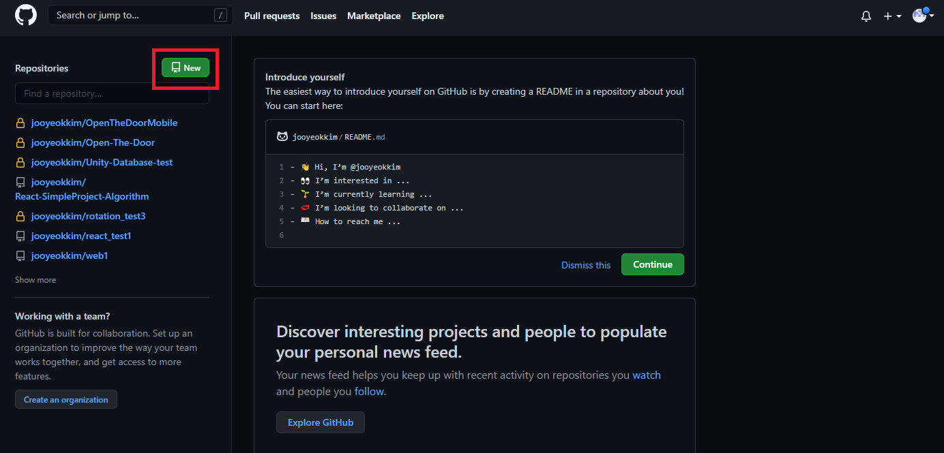The image size is (944, 453).
Task: Open jooyeokkim/react_test1 repository
Action: pos(81,236)
